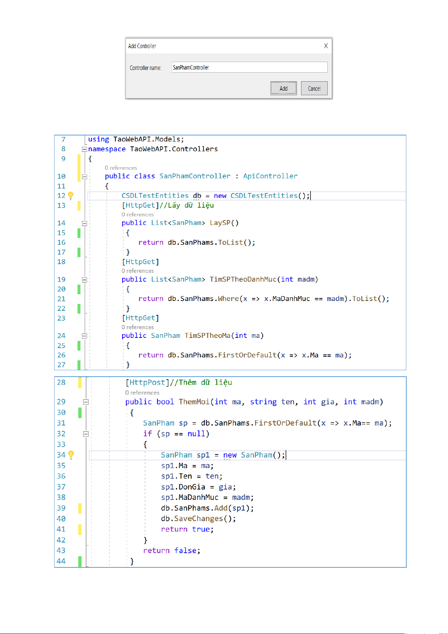This screenshot has width=448, height=634.
Task: Open lightbulb quick actions on line 12
Action: [71, 195]
